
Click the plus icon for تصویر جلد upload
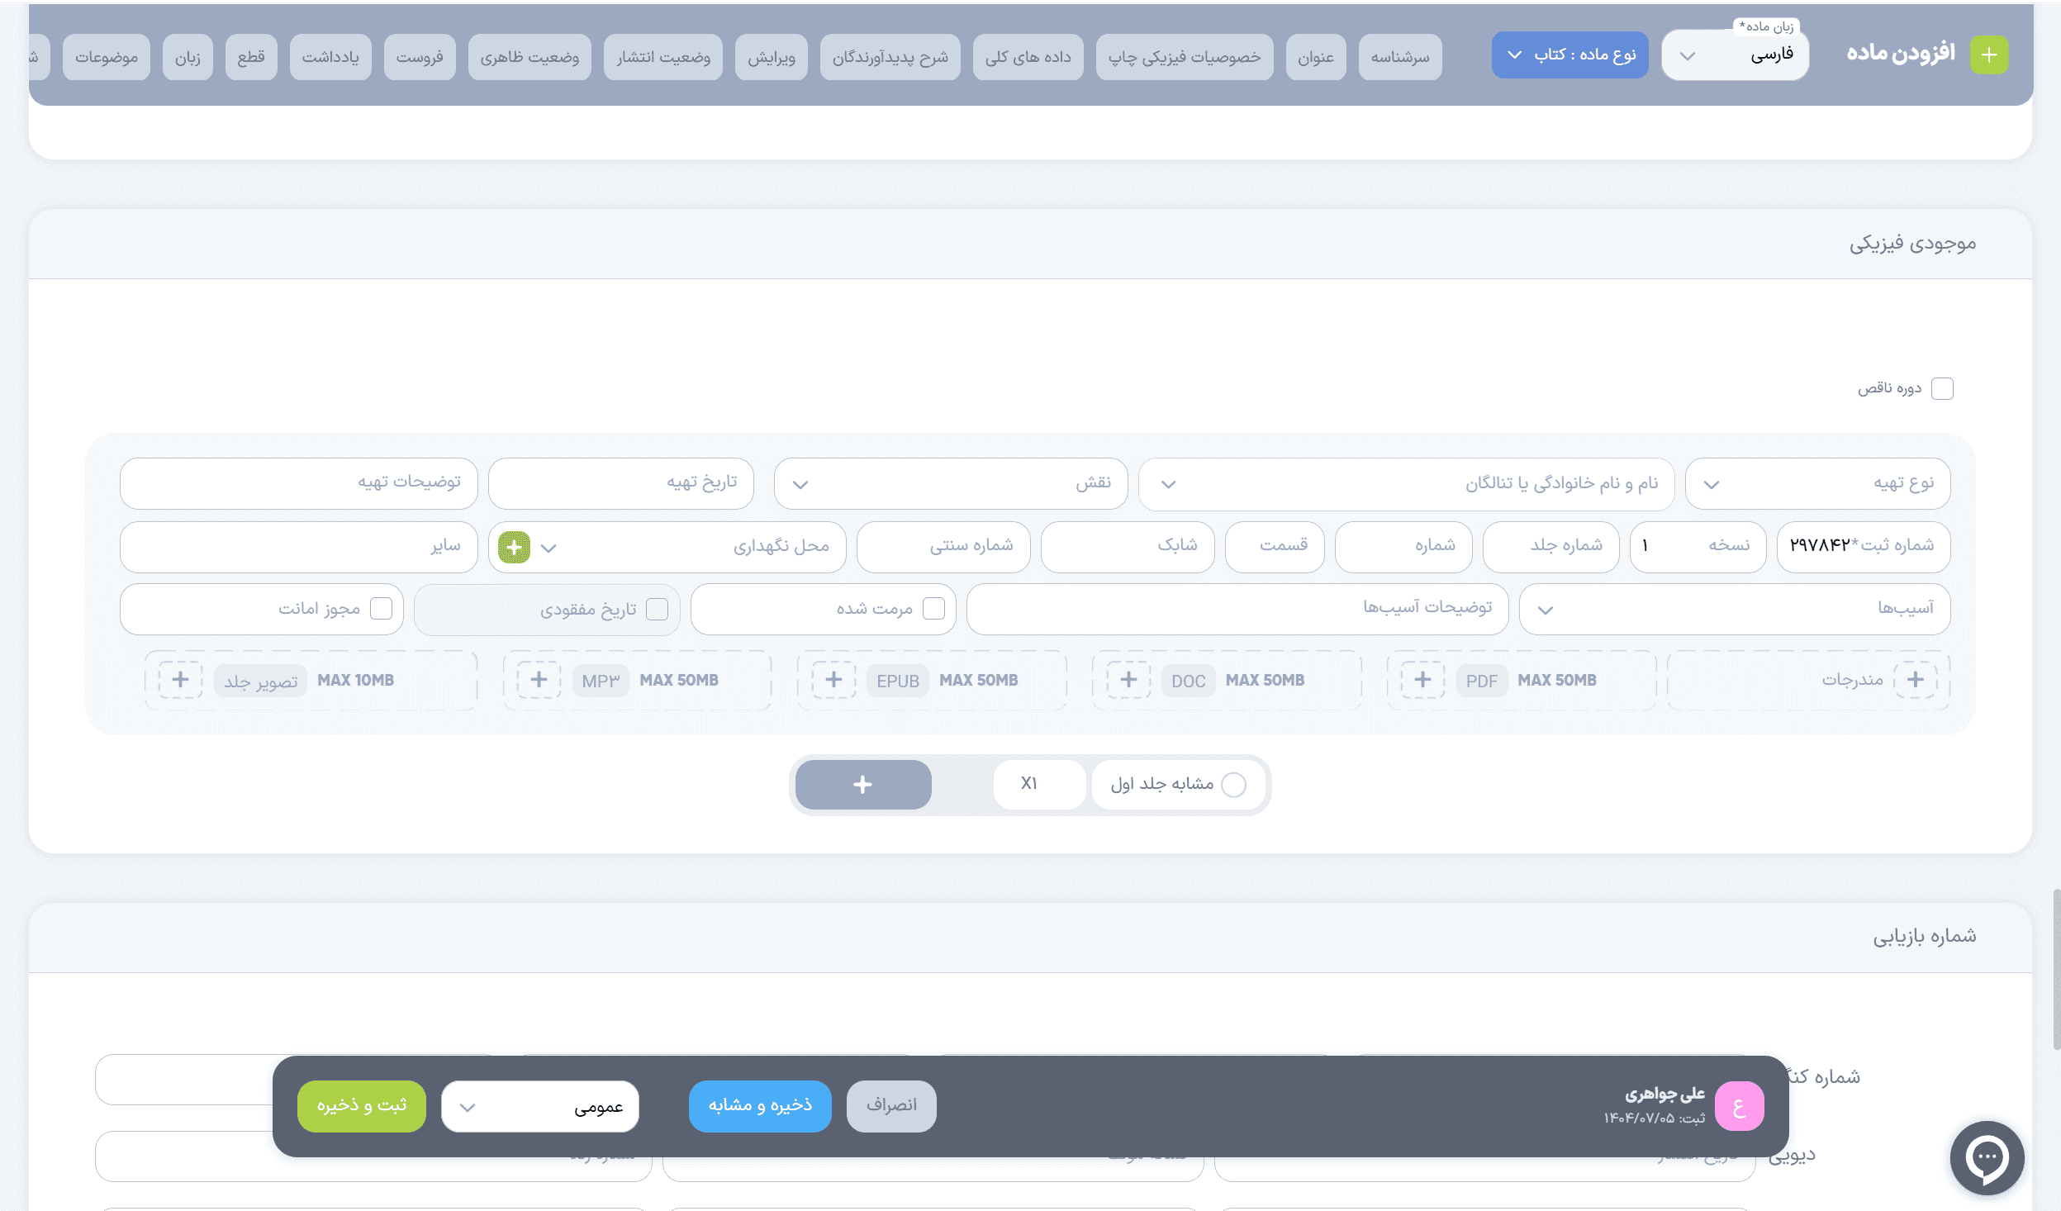point(180,680)
